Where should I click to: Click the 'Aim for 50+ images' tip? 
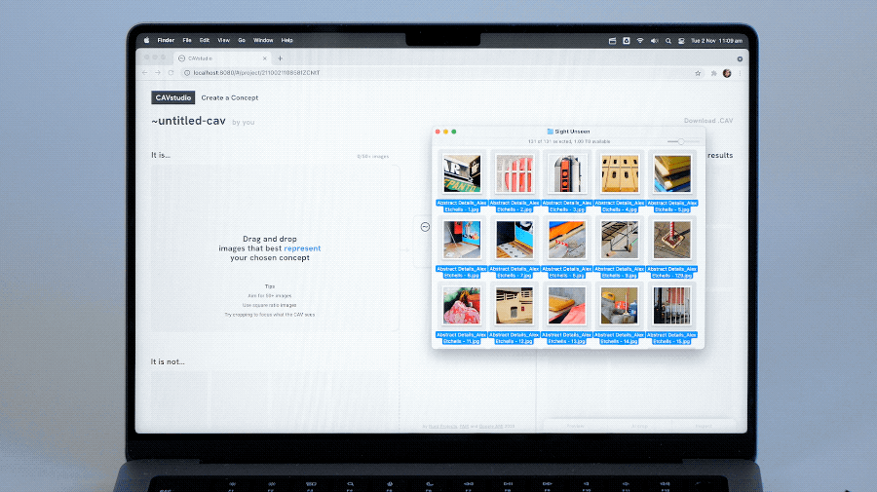coord(270,296)
